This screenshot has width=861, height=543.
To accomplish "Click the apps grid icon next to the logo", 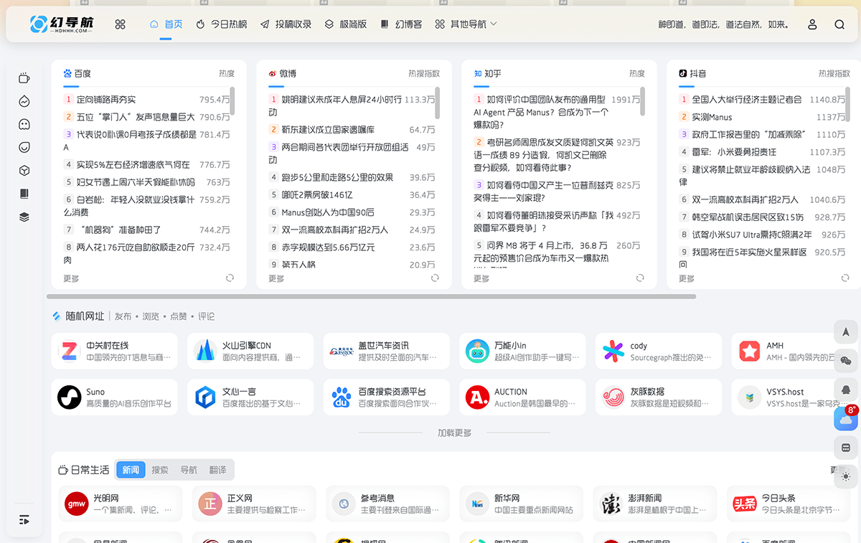I will point(120,24).
